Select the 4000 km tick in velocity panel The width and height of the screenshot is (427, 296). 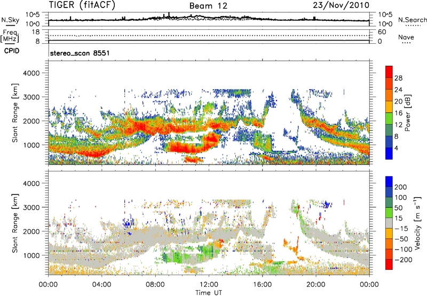(x=31, y=183)
